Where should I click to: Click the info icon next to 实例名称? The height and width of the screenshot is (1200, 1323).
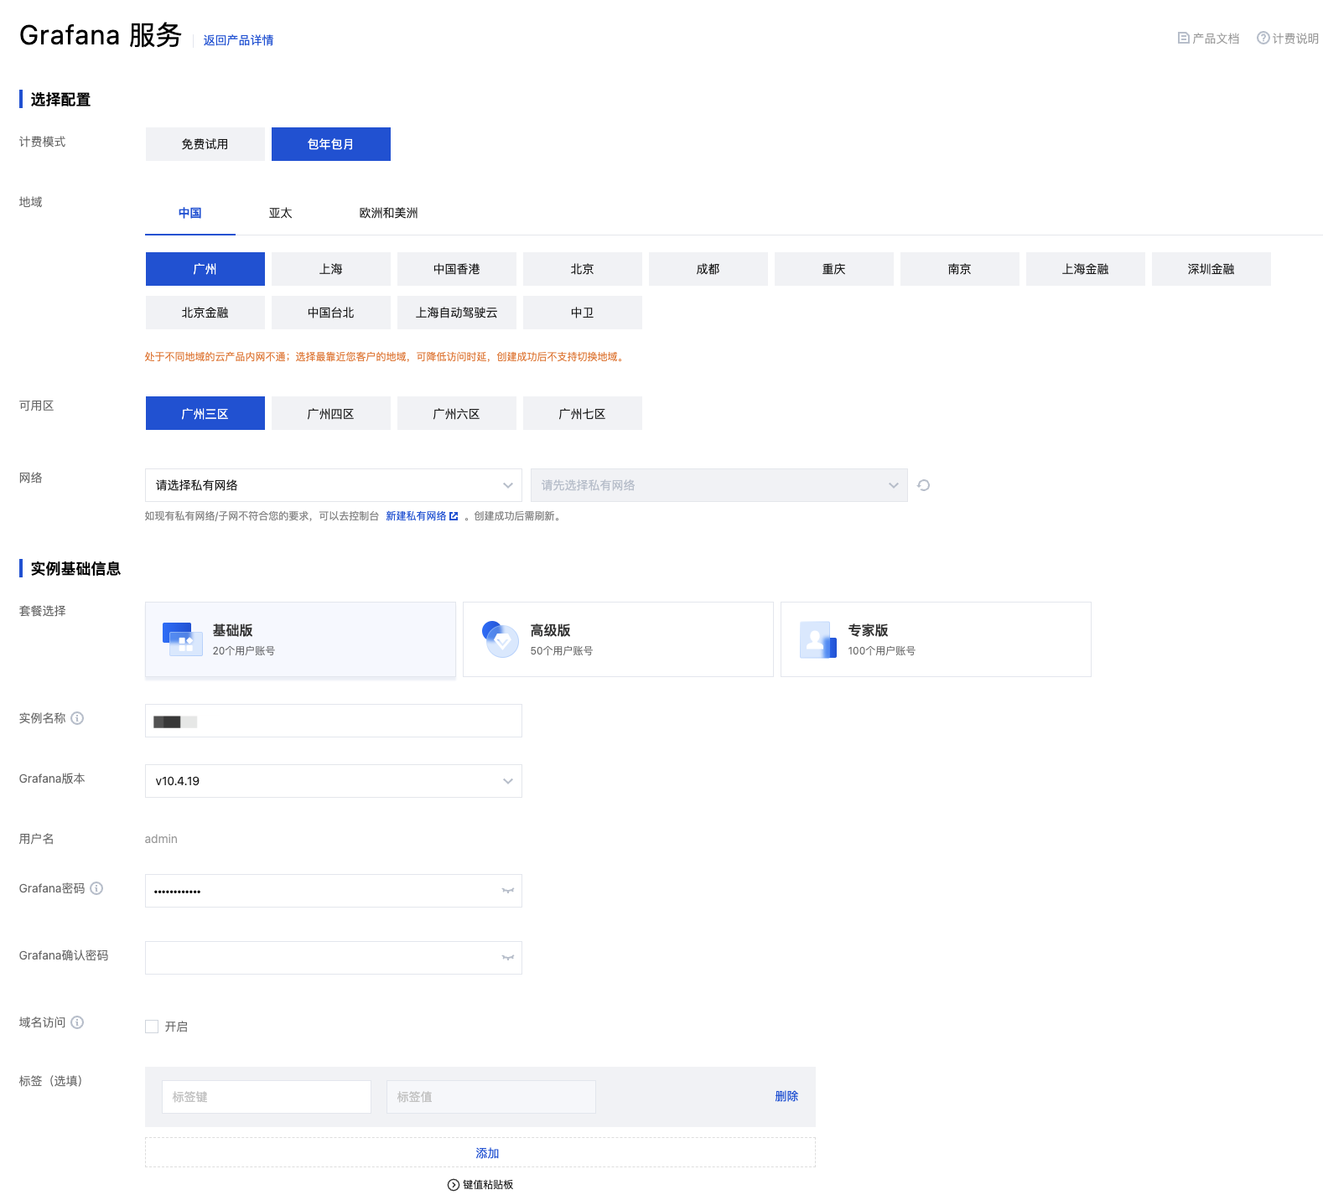click(x=77, y=718)
